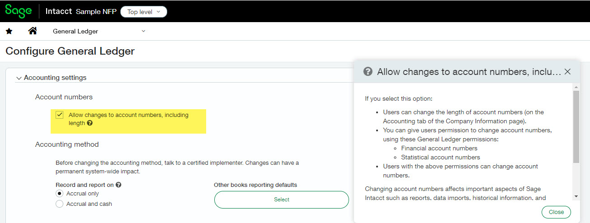Collapse the Accounting settings section

tap(19, 78)
